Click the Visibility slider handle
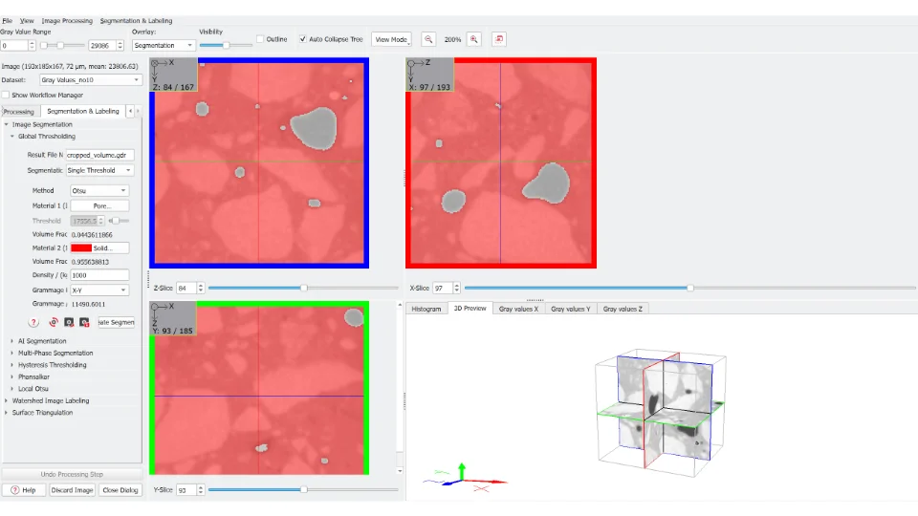918x516 pixels. click(226, 45)
